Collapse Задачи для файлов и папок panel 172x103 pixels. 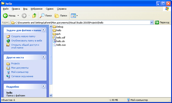44,30
